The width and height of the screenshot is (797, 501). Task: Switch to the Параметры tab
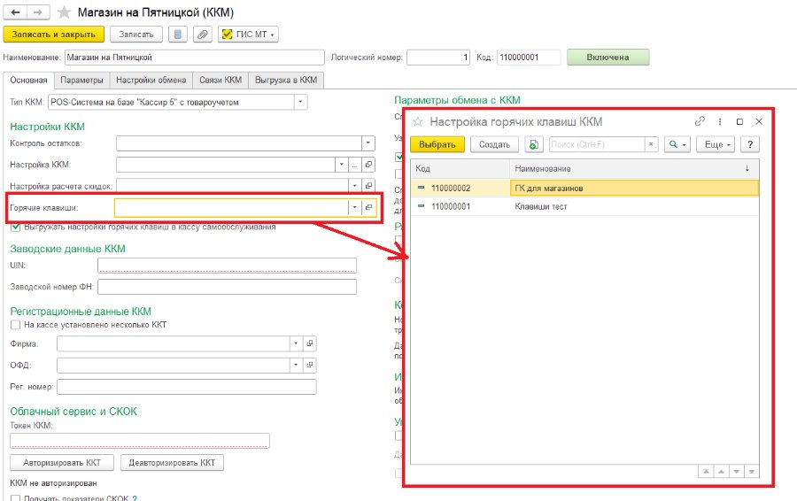click(81, 81)
